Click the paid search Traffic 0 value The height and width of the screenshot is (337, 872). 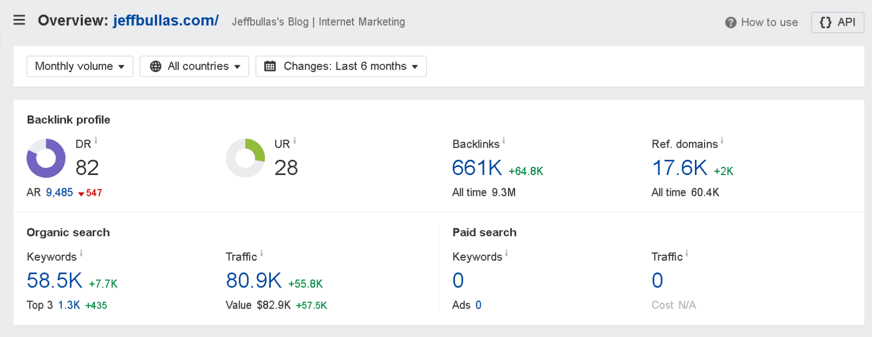657,281
